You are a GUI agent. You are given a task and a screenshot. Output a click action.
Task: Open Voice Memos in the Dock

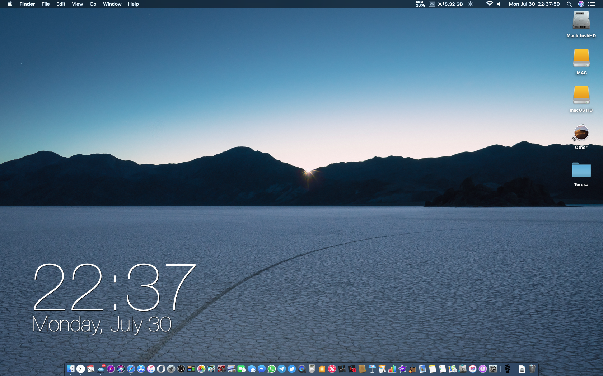coord(352,369)
